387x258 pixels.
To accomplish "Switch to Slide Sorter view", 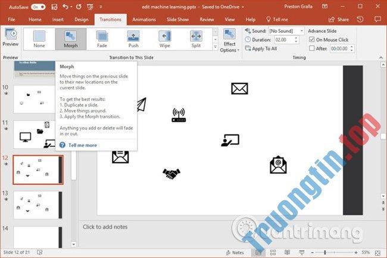I will (273, 253).
